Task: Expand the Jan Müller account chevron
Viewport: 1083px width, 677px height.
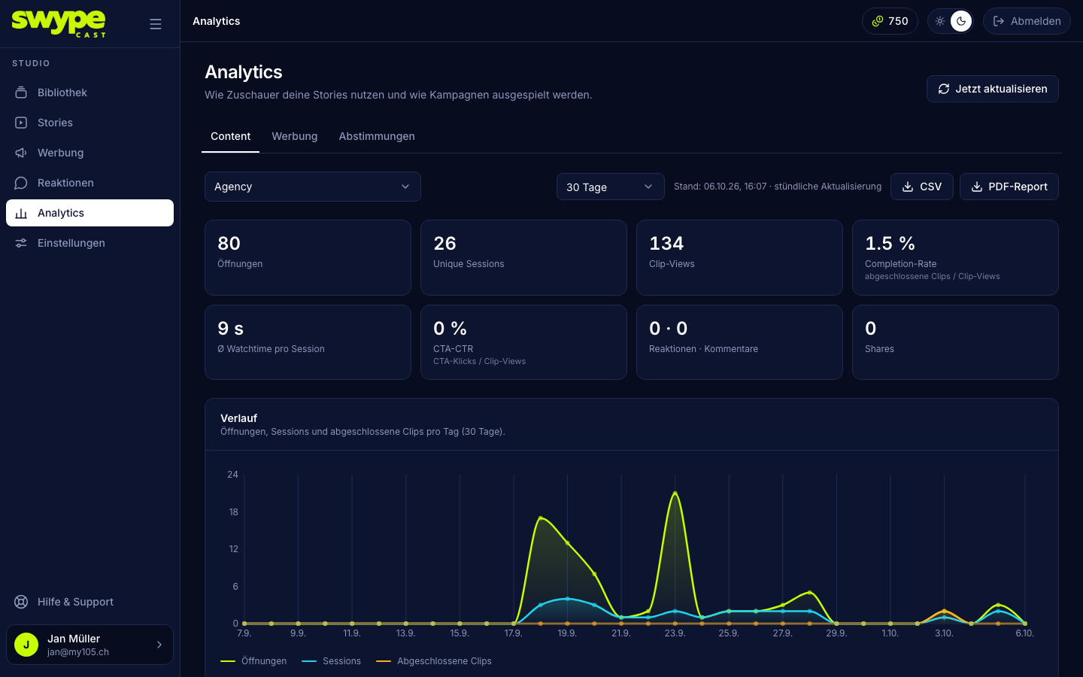Action: click(x=159, y=645)
